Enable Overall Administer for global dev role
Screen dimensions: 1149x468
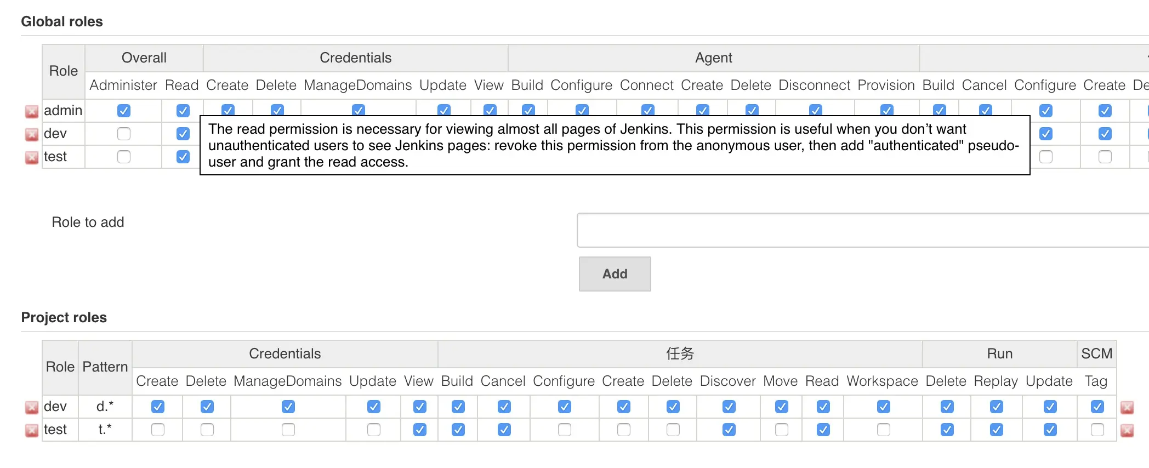124,134
